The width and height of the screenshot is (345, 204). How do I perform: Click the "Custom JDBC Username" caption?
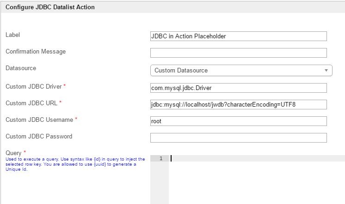point(39,120)
